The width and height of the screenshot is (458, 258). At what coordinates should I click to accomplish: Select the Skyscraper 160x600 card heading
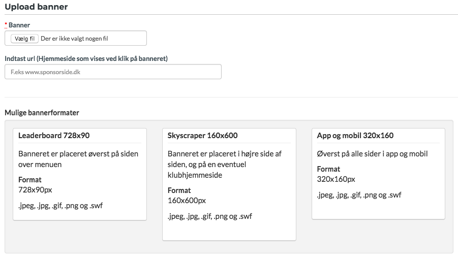[202, 136]
